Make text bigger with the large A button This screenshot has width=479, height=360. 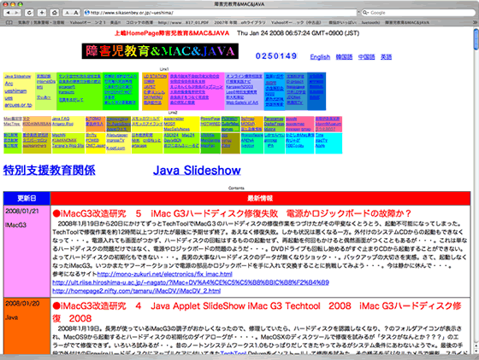(75, 13)
